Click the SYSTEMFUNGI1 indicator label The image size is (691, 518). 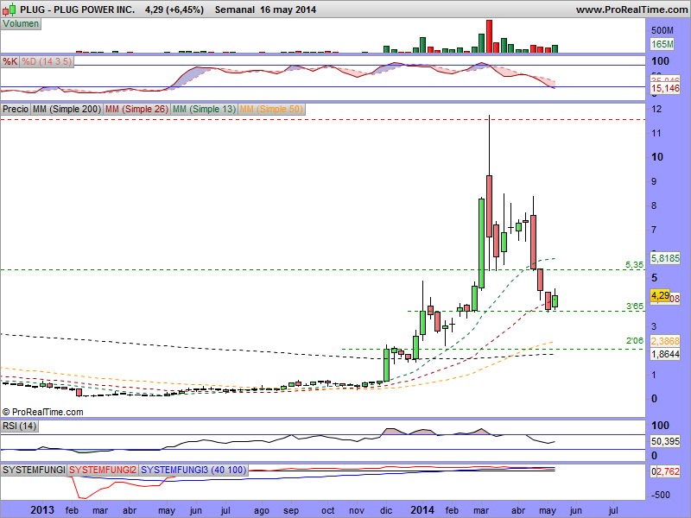[35, 470]
